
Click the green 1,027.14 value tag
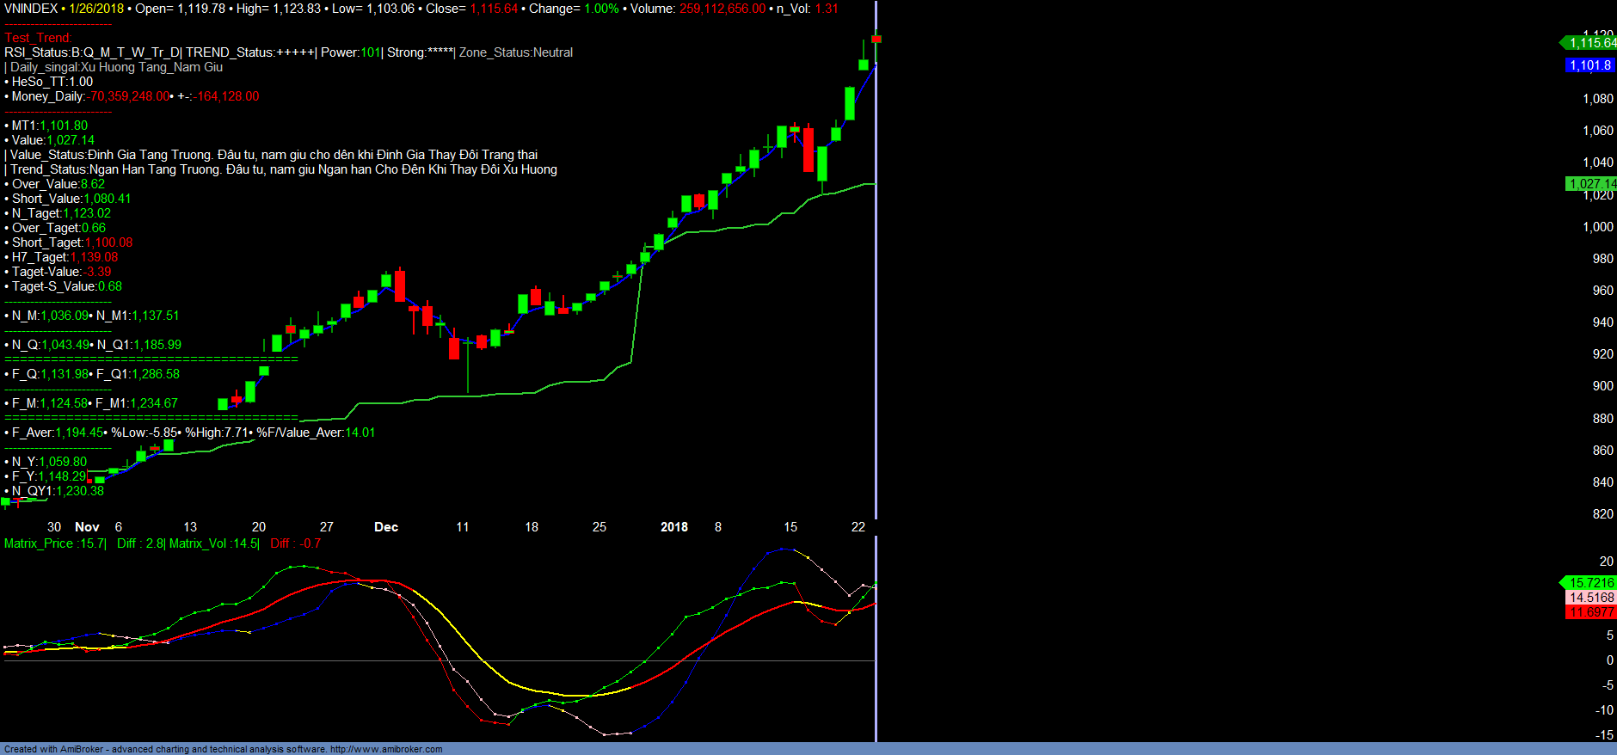pos(1590,183)
